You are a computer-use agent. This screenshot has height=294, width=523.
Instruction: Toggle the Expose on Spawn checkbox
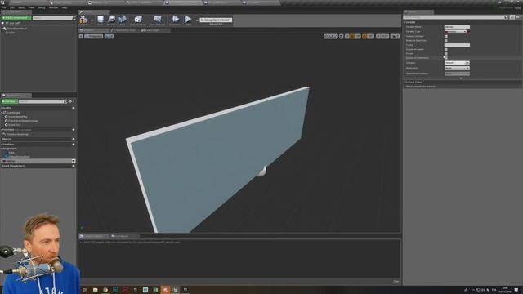446,49
